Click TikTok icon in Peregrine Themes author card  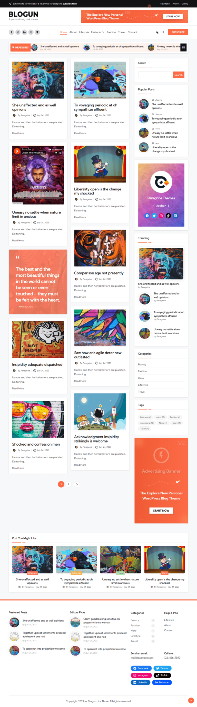pyautogui.click(x=168, y=216)
